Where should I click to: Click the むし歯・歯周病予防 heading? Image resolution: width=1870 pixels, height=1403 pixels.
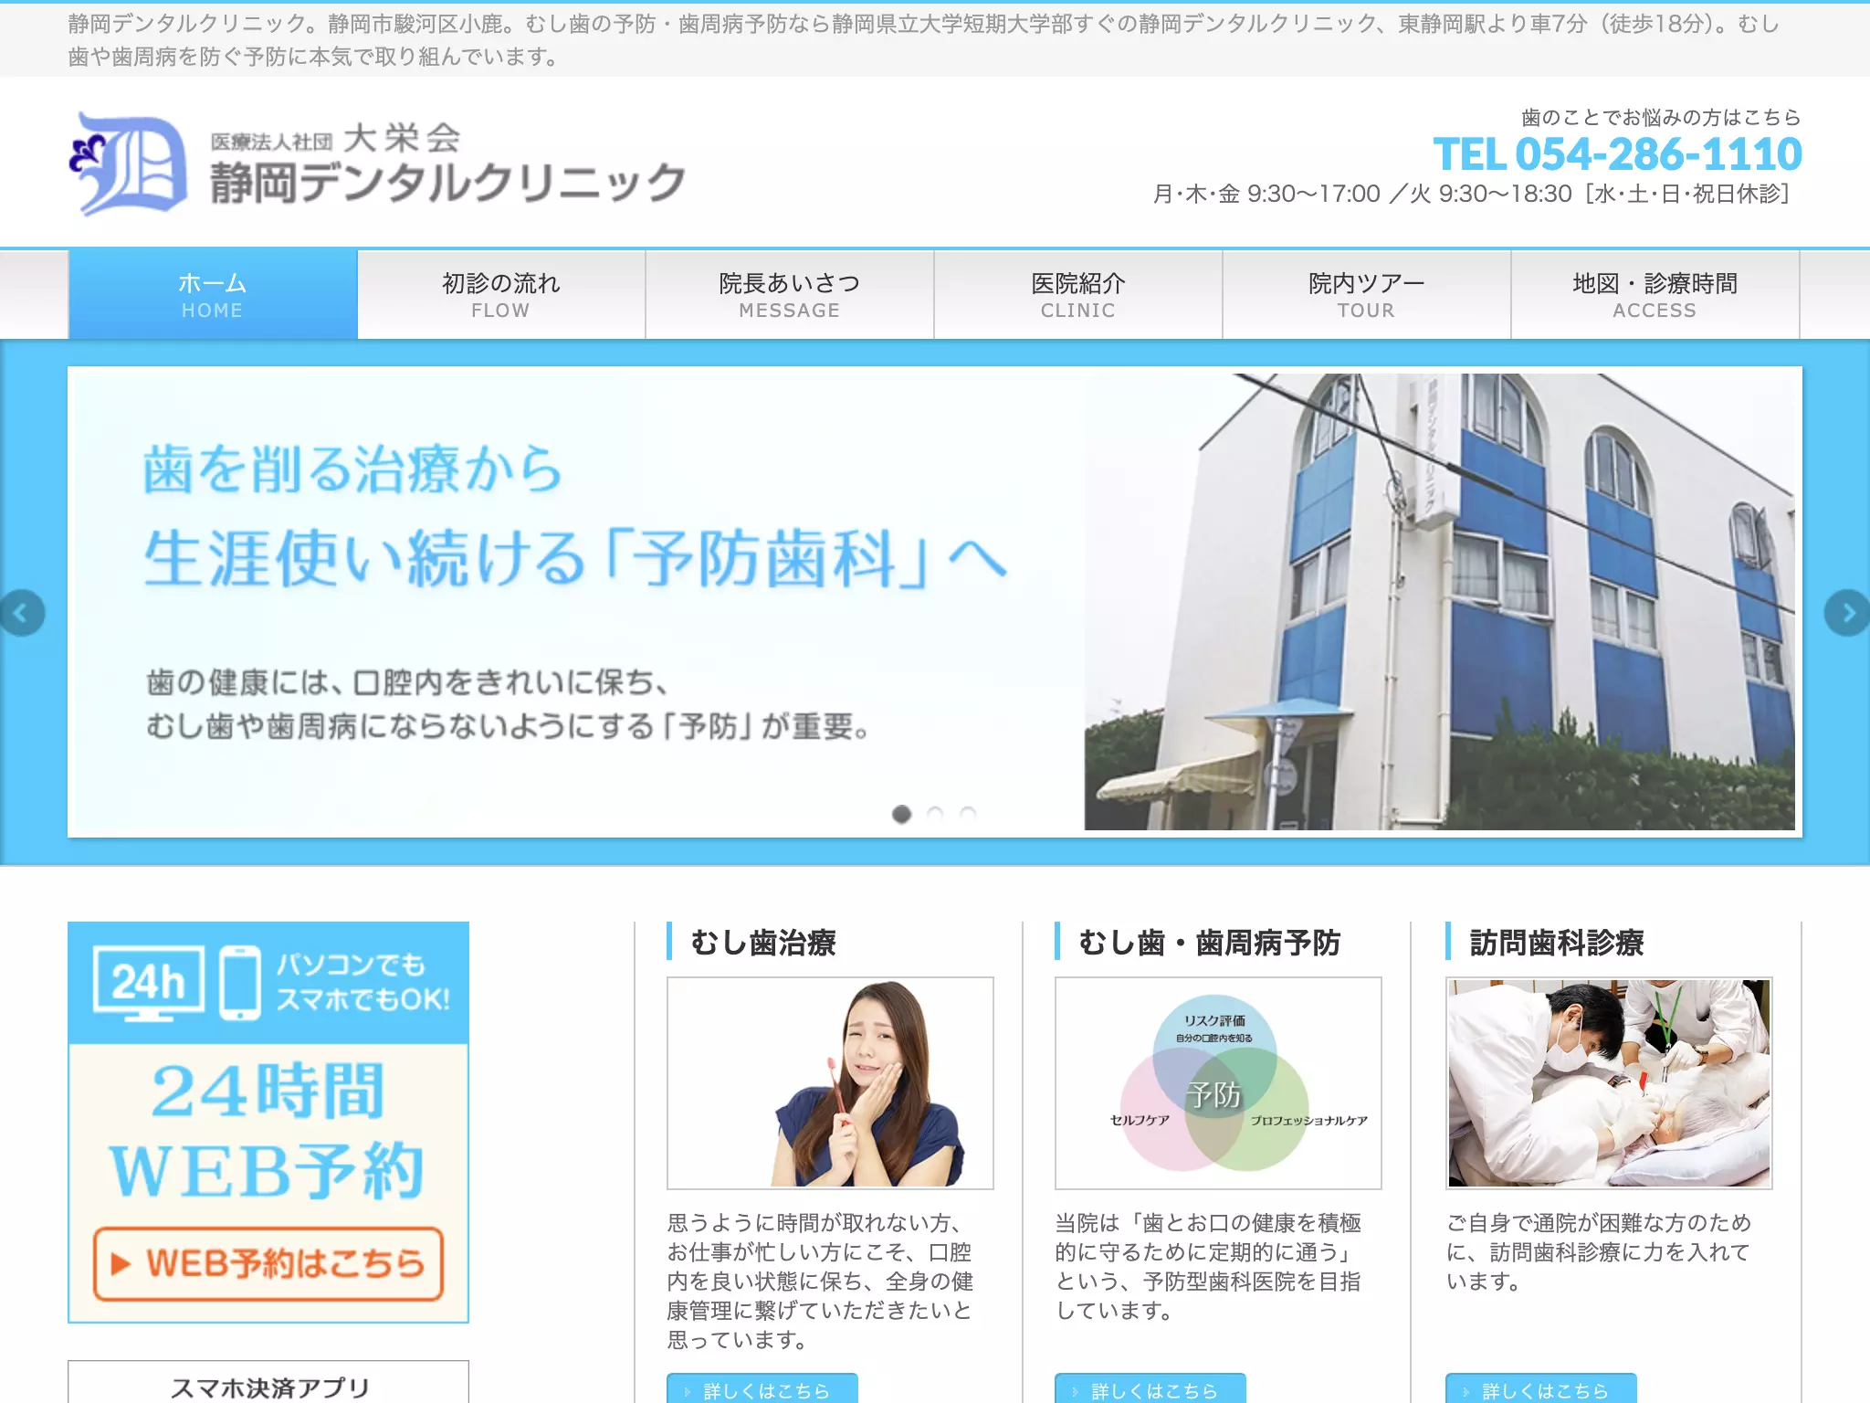point(1210,942)
